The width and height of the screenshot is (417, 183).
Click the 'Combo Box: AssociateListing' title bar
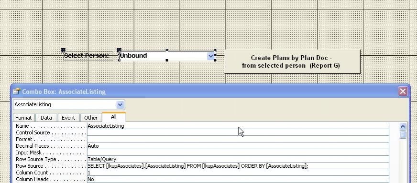click(210, 91)
